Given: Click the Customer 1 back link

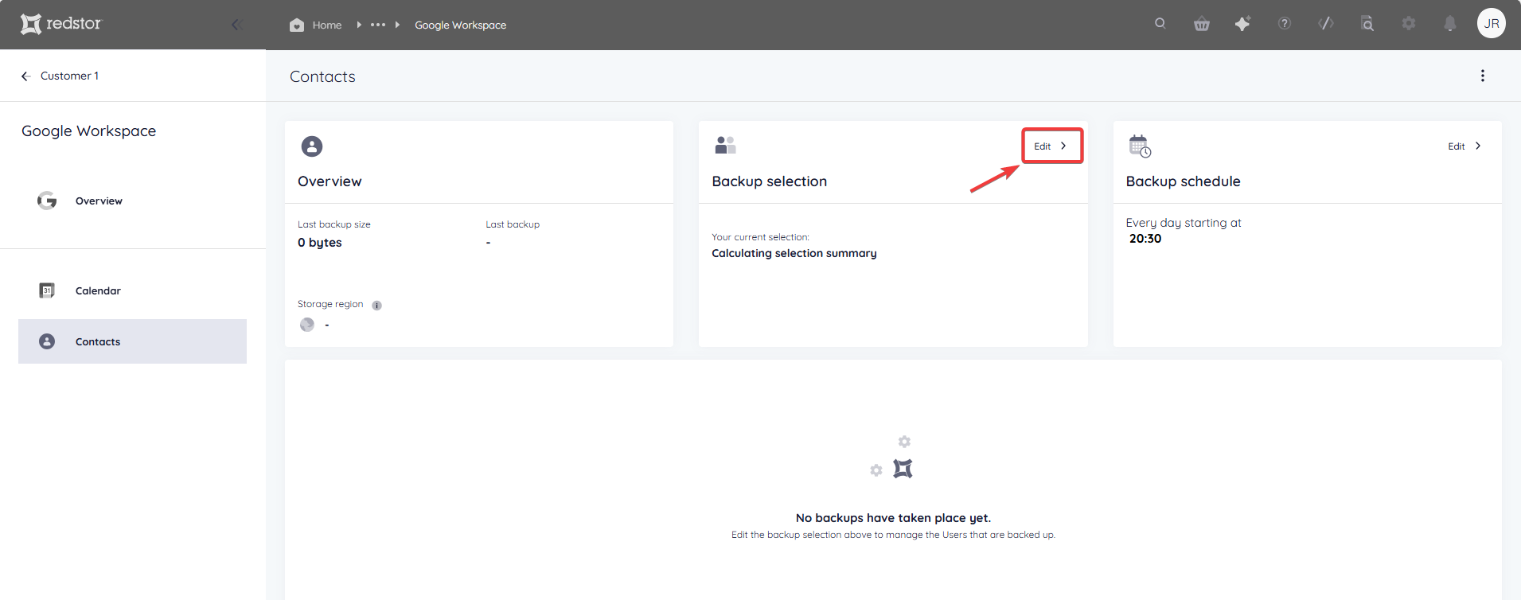Looking at the screenshot, I should pos(69,76).
